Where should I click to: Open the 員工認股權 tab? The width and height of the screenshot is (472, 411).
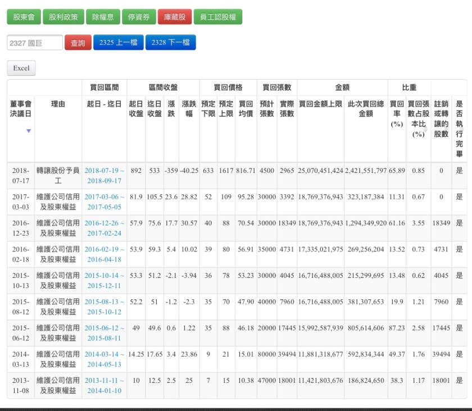(218, 17)
